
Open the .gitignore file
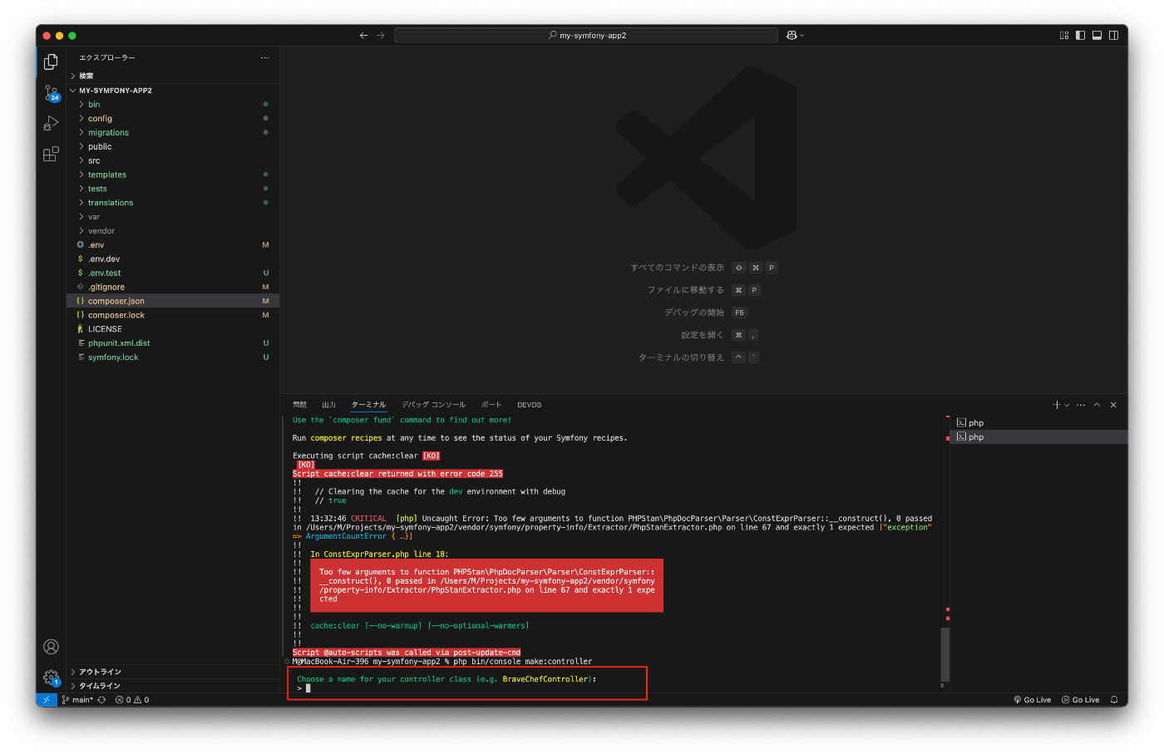173,287
